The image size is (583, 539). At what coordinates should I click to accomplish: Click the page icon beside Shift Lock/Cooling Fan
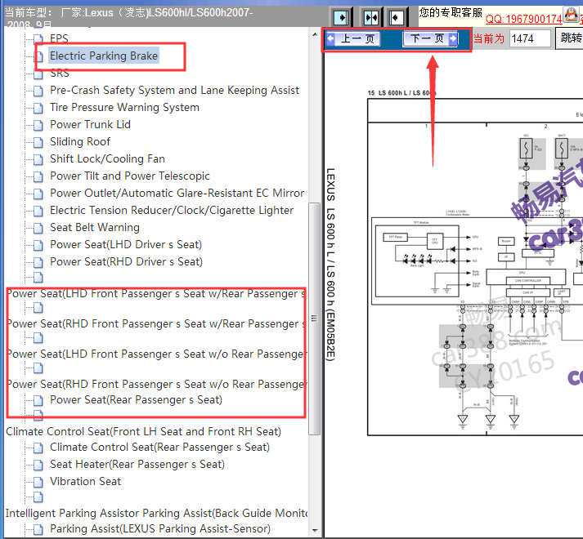pos(38,159)
